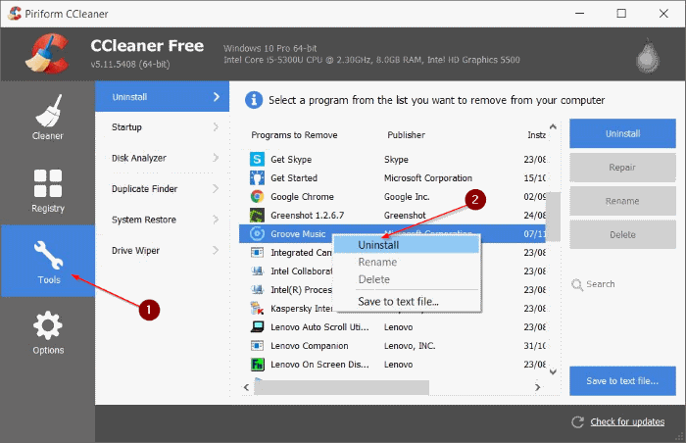Click the Groove Music icon

tap(257, 234)
